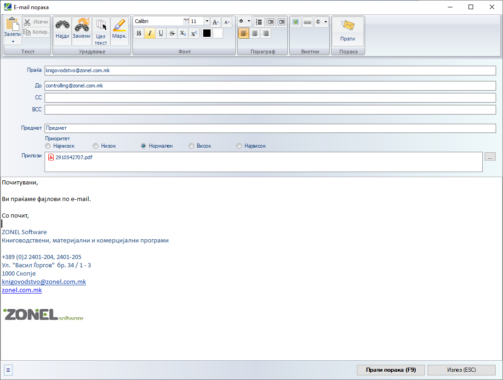
Task: Click Излез (ESC) button
Action: click(462, 370)
